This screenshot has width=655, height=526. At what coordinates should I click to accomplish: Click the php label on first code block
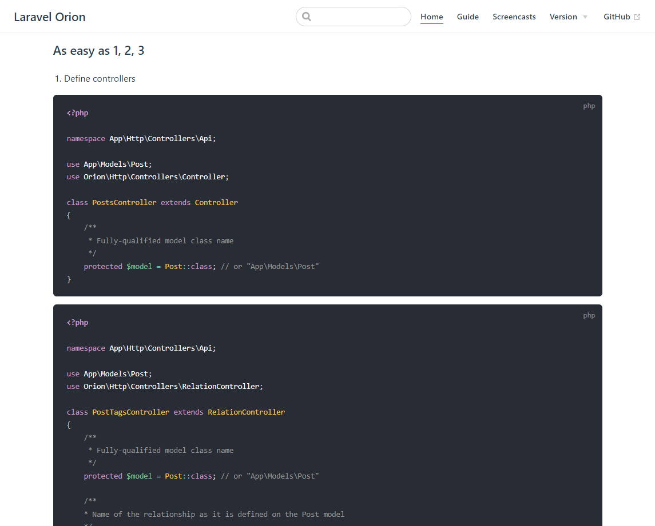click(x=589, y=106)
